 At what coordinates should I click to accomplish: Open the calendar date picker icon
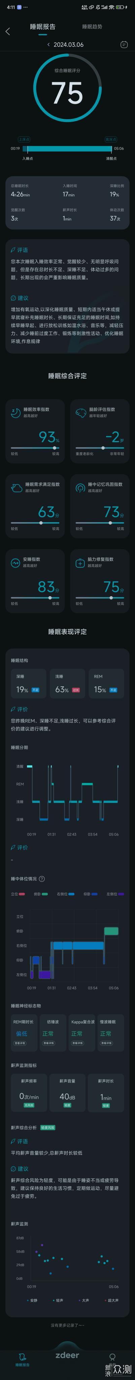[124, 44]
